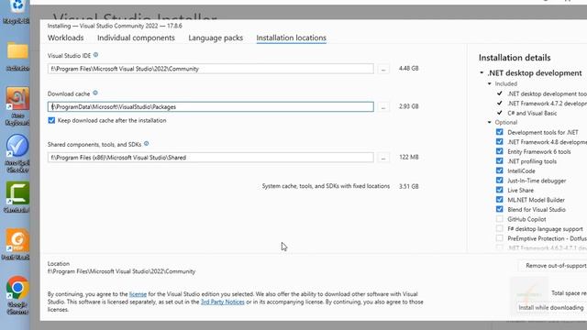This screenshot has width=587, height=330.
Task: Open the Individual components tab
Action: pos(136,38)
